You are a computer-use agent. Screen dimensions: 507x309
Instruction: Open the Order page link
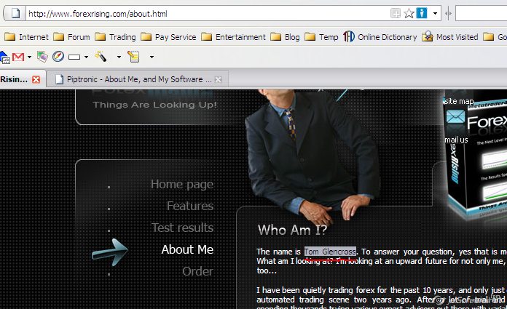tap(198, 271)
